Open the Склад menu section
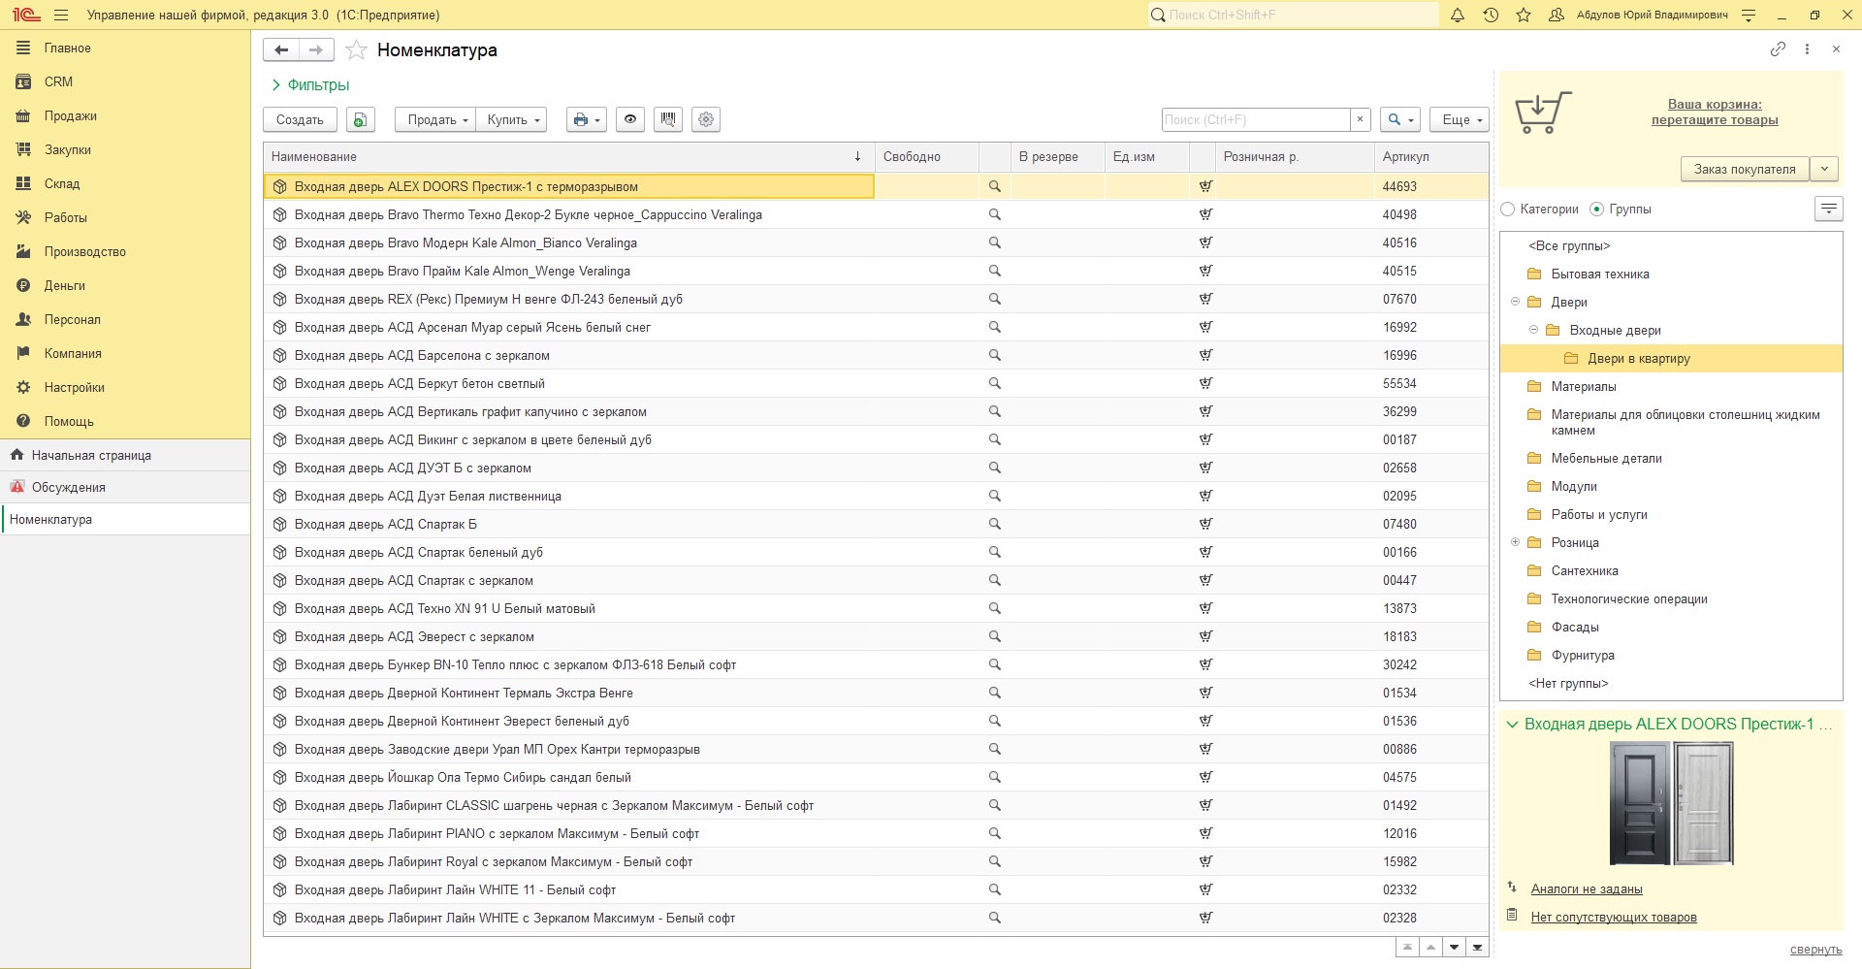The width and height of the screenshot is (1862, 969). point(62,183)
